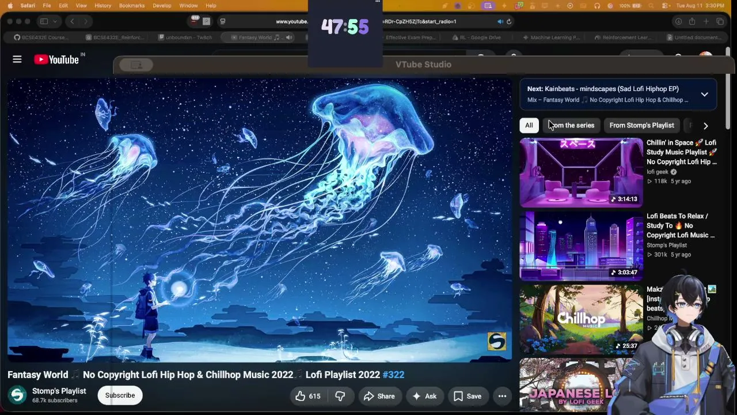Open the Safari app menu

(x=27, y=6)
